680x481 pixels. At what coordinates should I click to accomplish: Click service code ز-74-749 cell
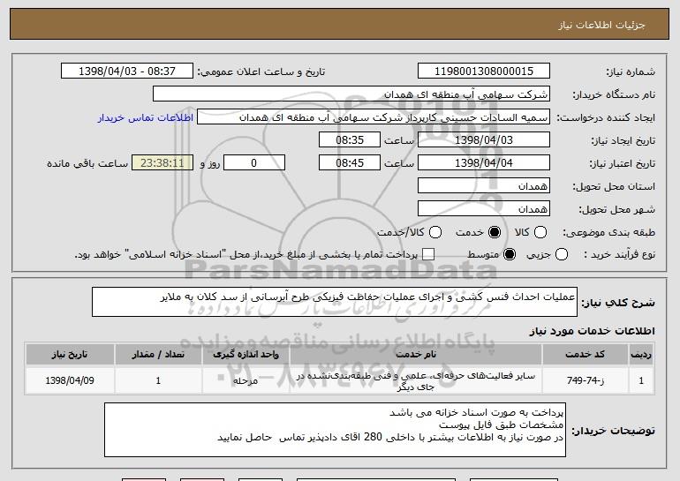(x=585, y=380)
